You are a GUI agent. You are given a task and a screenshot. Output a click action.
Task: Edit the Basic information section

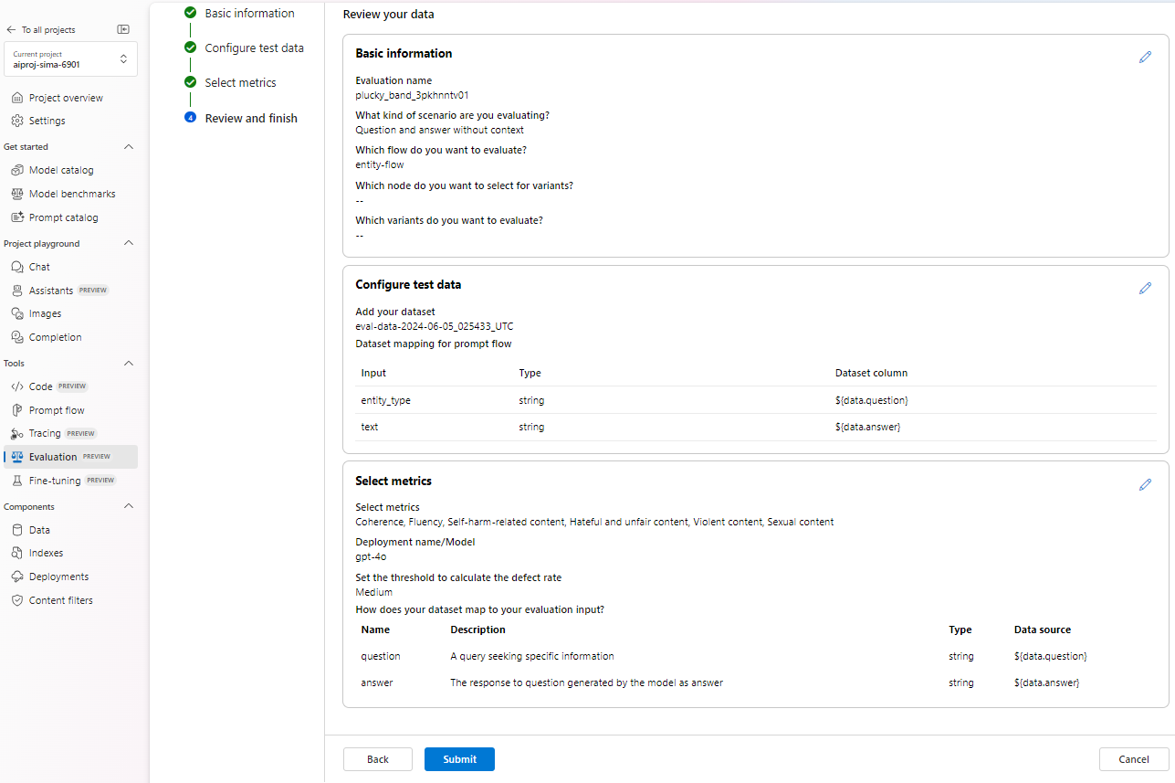(x=1145, y=57)
